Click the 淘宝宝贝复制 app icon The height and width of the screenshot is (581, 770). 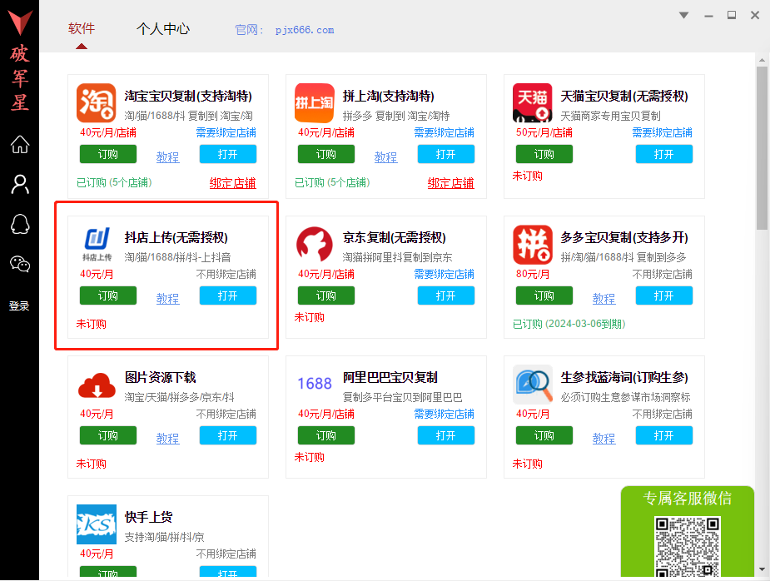click(97, 103)
